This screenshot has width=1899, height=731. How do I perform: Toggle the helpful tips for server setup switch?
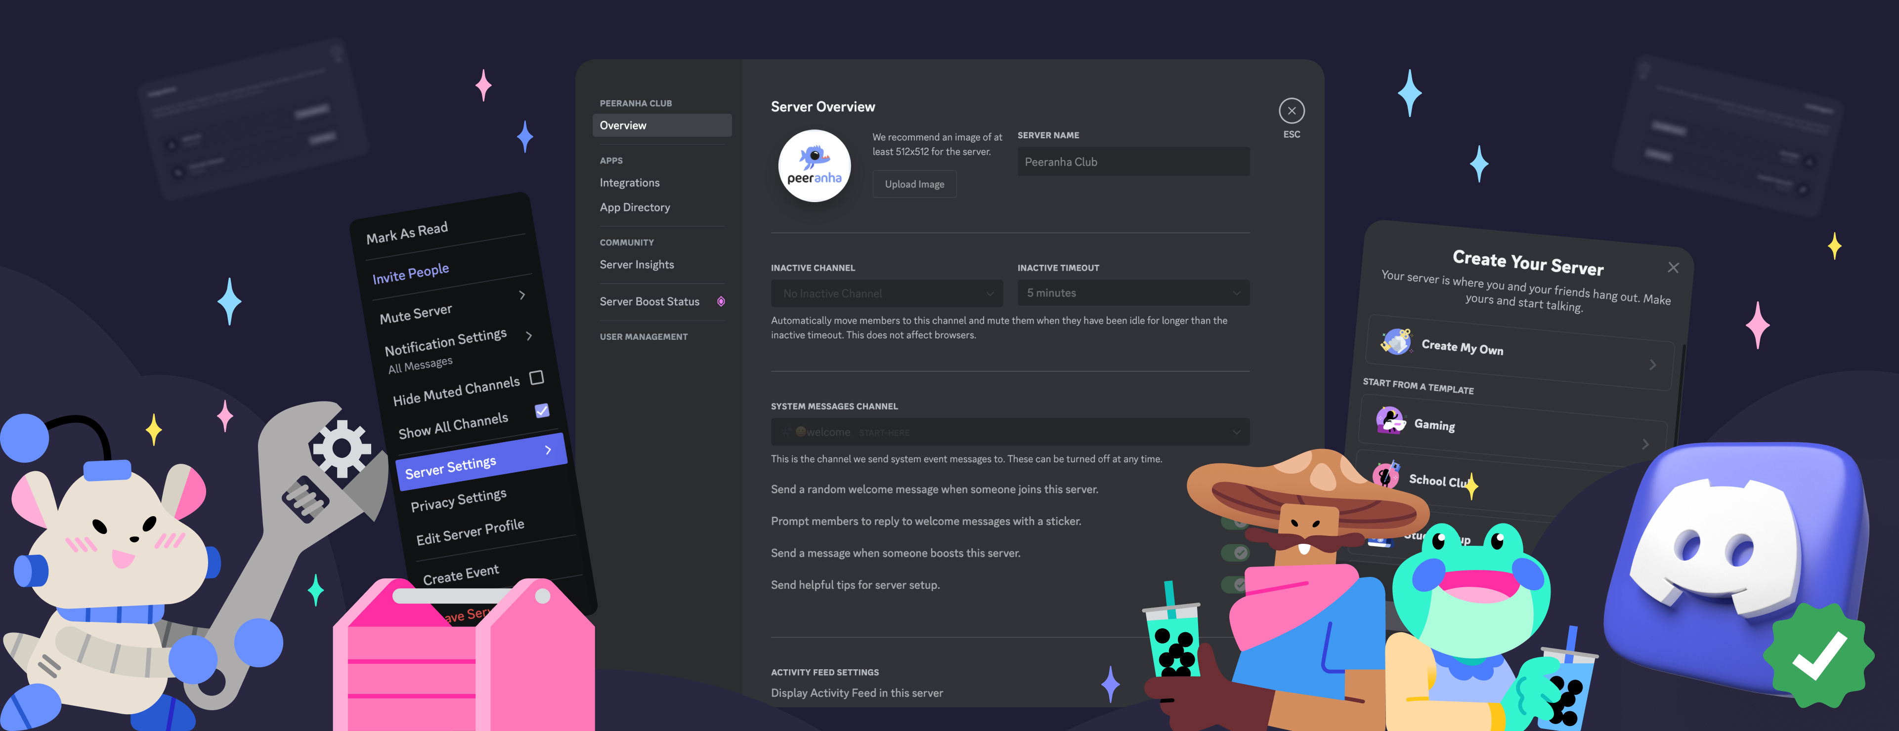1233,584
